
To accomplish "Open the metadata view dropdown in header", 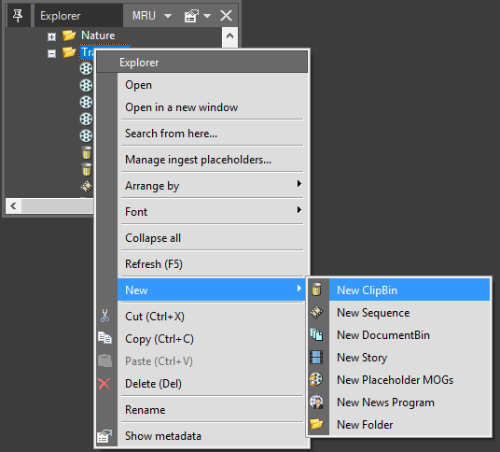I will (207, 16).
